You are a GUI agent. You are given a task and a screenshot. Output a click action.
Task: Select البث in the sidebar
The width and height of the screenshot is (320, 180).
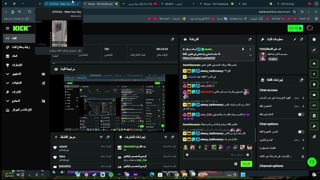19,38
